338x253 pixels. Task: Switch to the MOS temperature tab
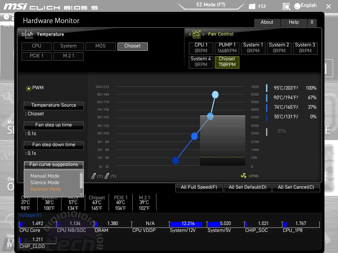[100, 46]
